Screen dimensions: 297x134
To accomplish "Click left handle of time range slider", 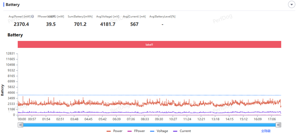I will pyautogui.click(x=20, y=125).
